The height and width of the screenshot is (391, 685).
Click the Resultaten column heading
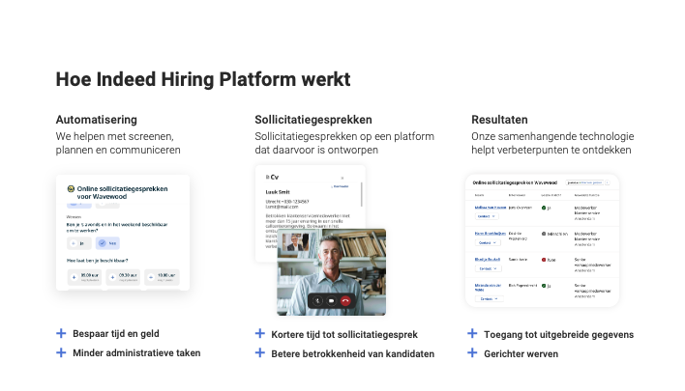coord(499,120)
